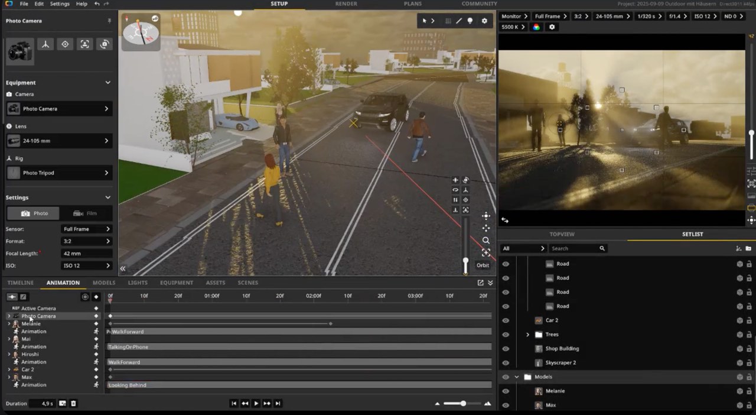Switch settings mode to Film
Viewport: 756px width, 415px height.
coord(85,213)
